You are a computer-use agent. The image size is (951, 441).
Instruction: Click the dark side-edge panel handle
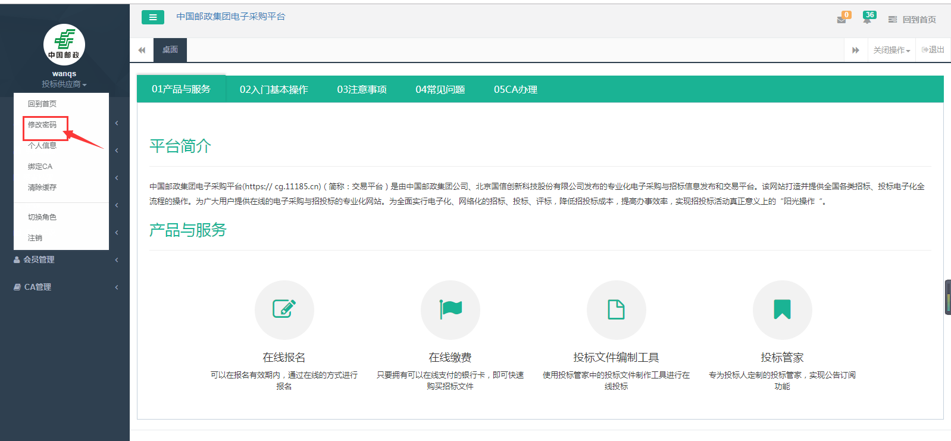948,297
